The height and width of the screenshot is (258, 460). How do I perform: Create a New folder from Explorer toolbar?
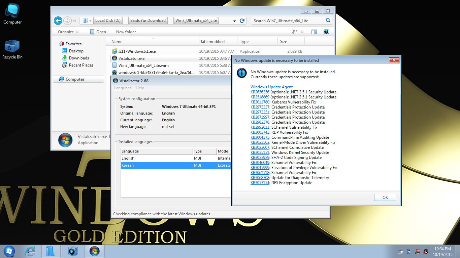(126, 32)
